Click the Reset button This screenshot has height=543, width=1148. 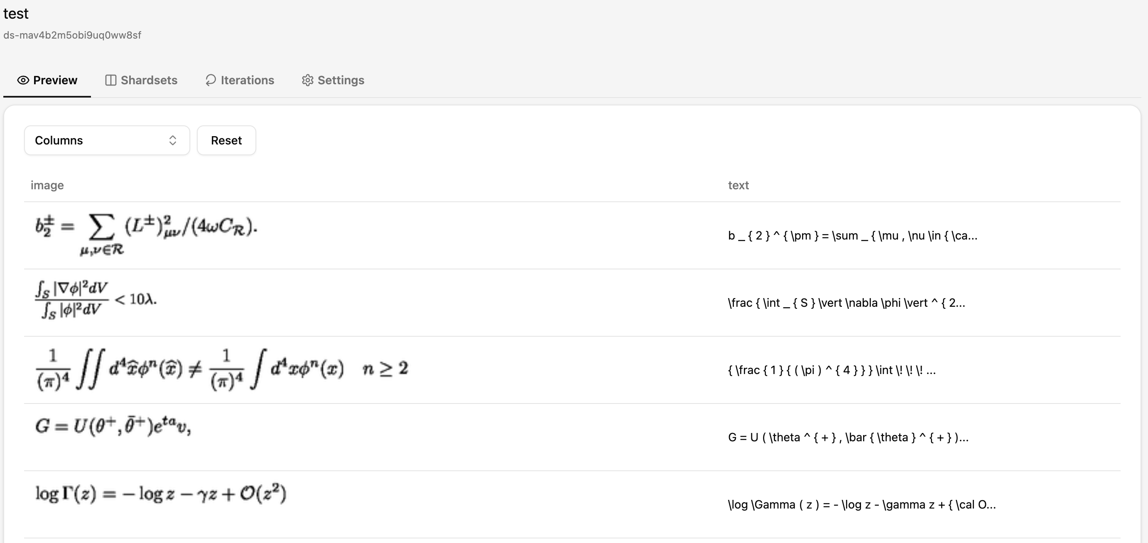pos(226,140)
